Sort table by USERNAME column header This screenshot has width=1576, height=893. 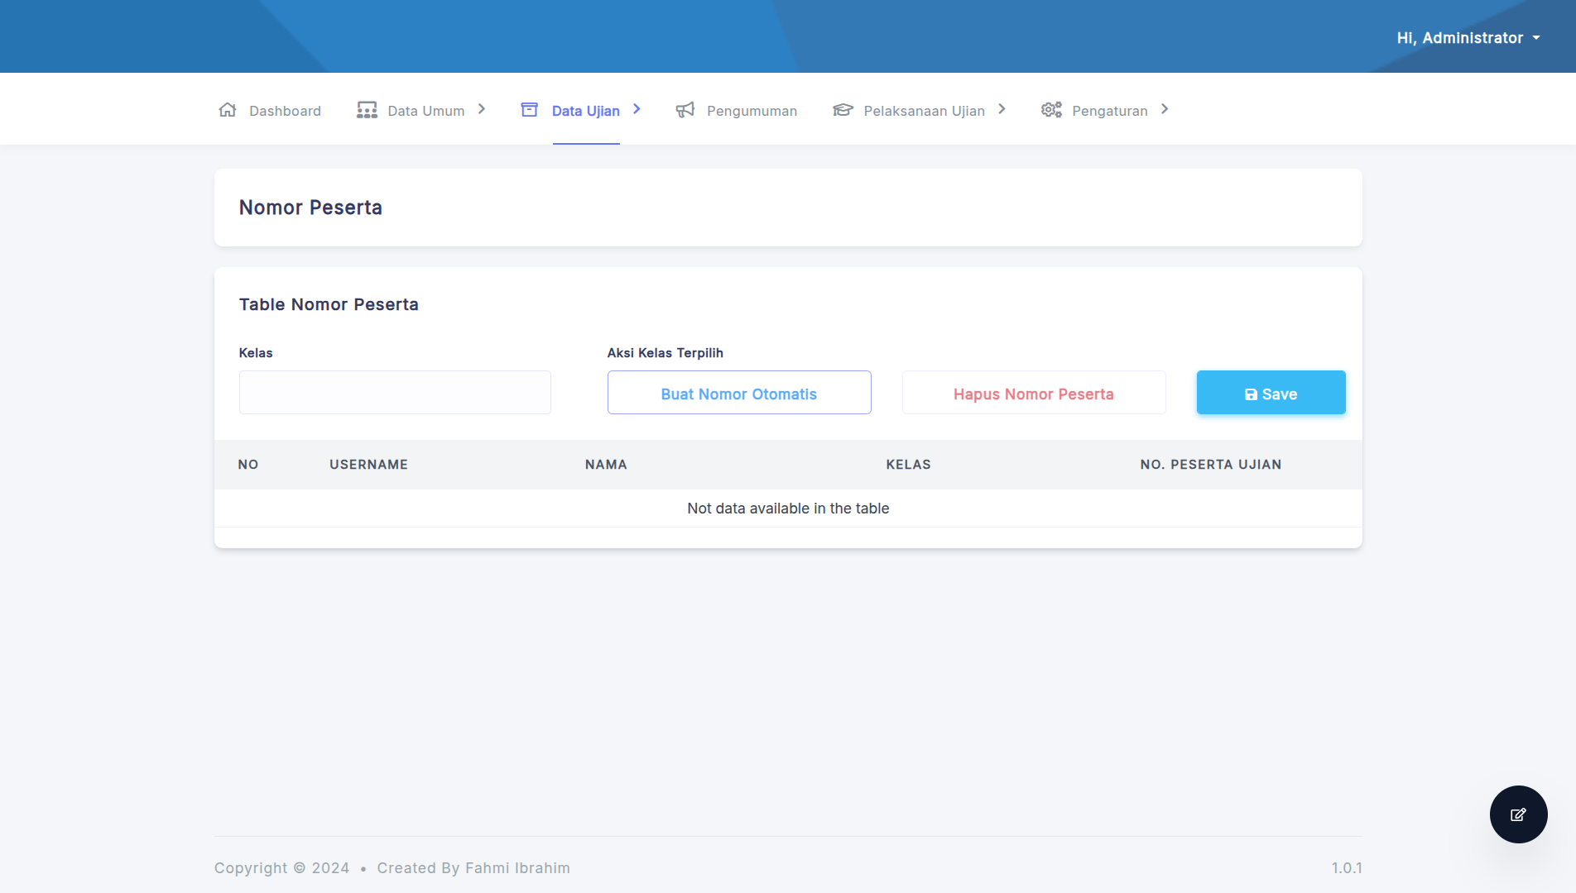click(x=368, y=465)
